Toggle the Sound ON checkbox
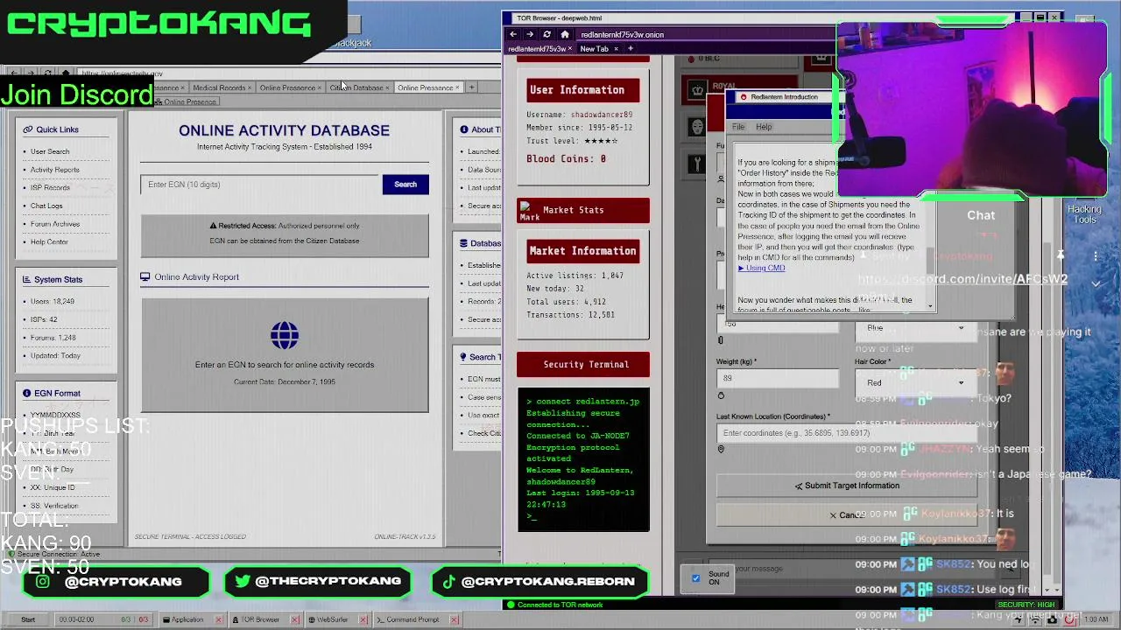1121x630 pixels. (x=696, y=578)
